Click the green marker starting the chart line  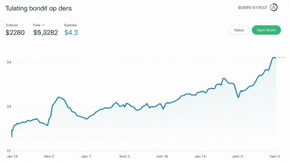click(12, 133)
